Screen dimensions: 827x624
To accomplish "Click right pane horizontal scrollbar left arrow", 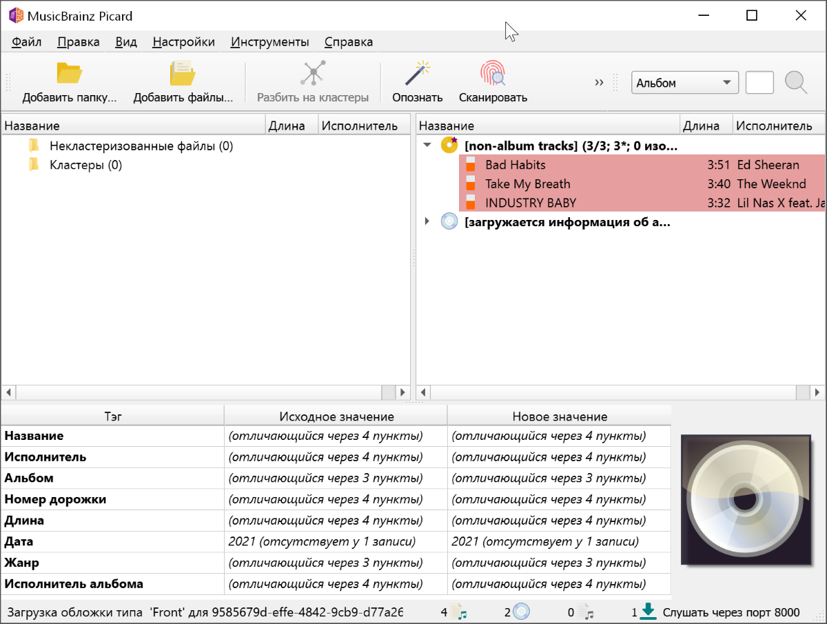I will point(424,392).
